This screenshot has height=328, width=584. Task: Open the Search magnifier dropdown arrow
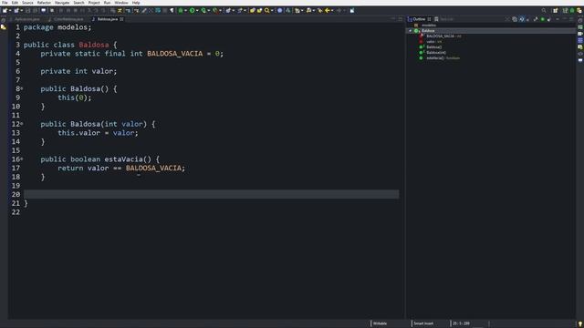(x=272, y=10)
